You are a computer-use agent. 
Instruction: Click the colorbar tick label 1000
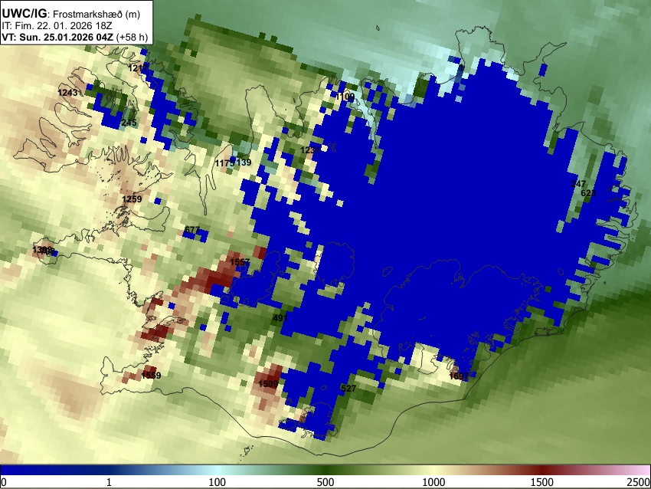click(433, 482)
